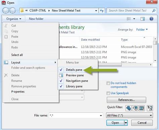
Task: Sort by Date modified column header
Action: pos(90,40)
